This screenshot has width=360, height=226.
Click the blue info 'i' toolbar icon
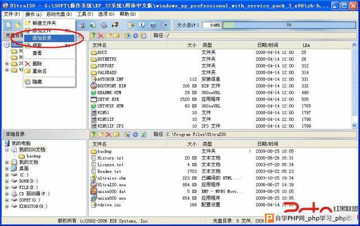pyautogui.click(x=142, y=25)
